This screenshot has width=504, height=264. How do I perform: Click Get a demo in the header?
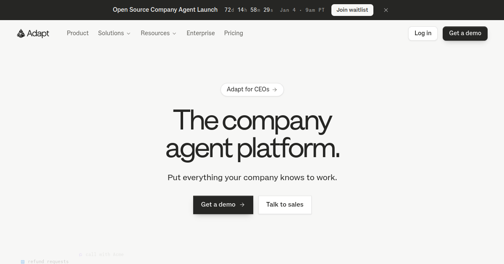(x=465, y=34)
